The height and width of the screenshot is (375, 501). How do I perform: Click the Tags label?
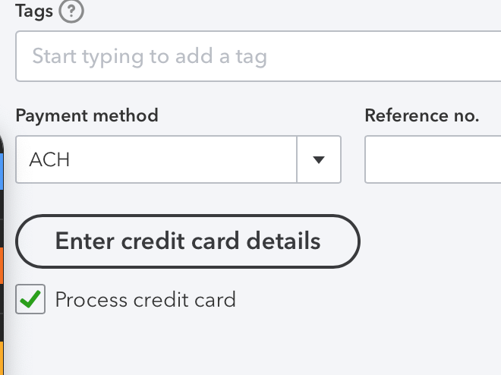33,11
